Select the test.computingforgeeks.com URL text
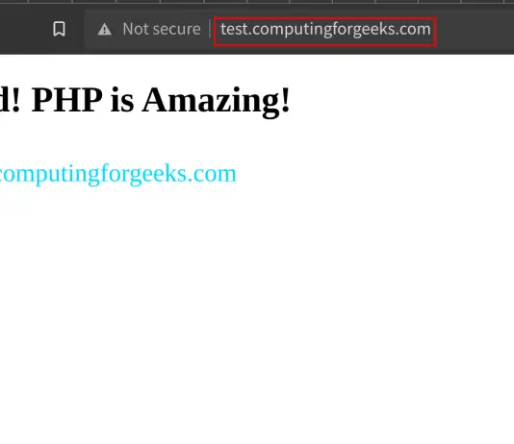The height and width of the screenshot is (444, 514). [325, 30]
